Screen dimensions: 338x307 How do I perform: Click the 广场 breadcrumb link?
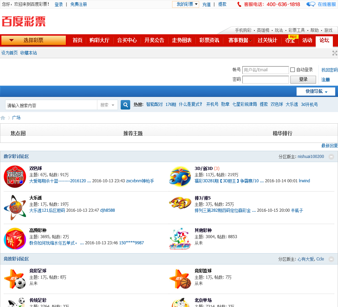[x=16, y=118]
